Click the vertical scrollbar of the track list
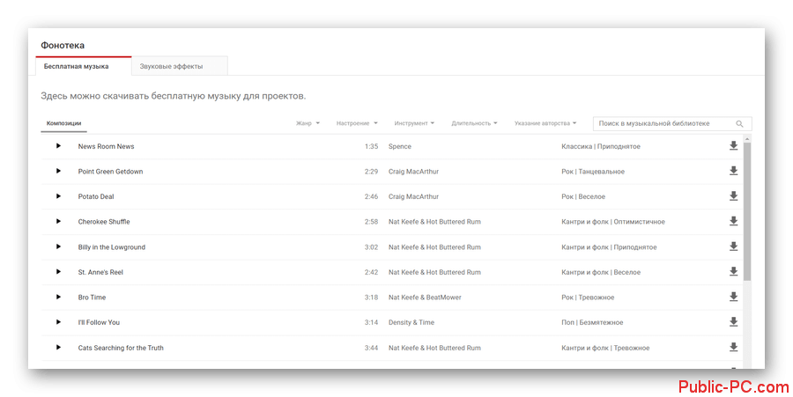The height and width of the screenshot is (397, 793). coord(747,211)
